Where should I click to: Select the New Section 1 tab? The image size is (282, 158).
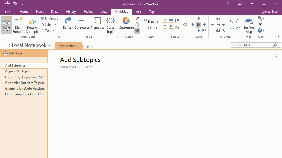(68, 46)
